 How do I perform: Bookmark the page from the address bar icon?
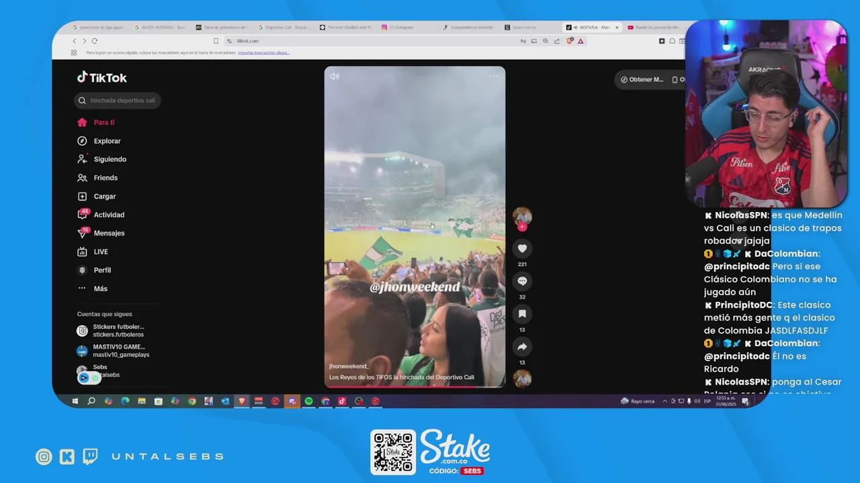[216, 41]
